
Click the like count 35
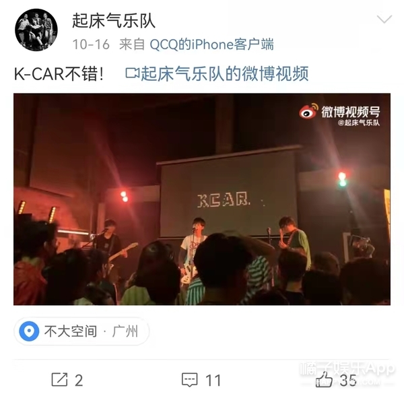348,381
